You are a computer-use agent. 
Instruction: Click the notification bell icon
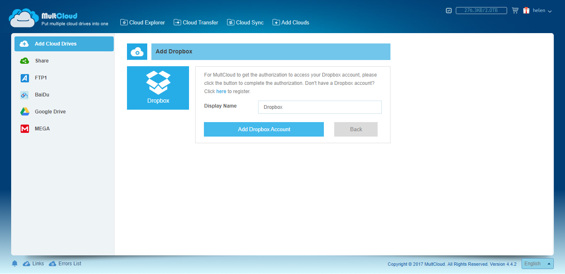click(15, 264)
